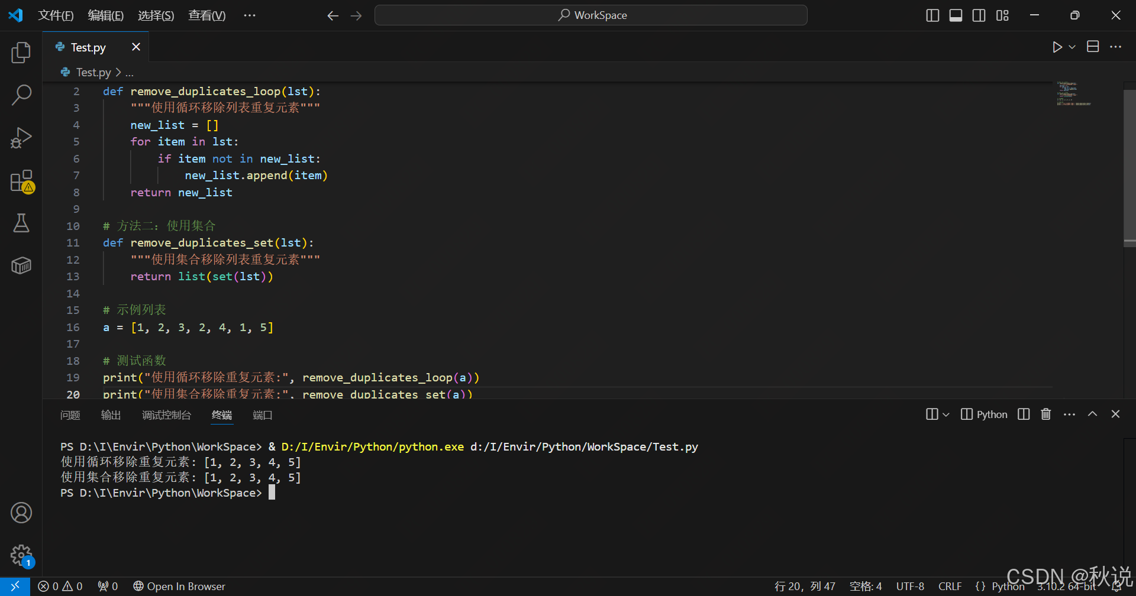Open the 文件(F) menu
The height and width of the screenshot is (596, 1136).
[x=56, y=15]
